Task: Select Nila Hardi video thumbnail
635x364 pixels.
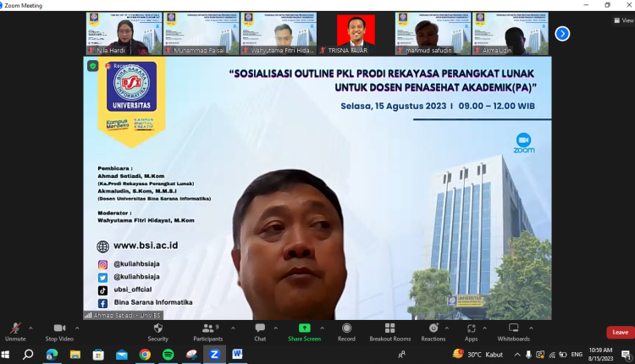Action: coord(124,34)
